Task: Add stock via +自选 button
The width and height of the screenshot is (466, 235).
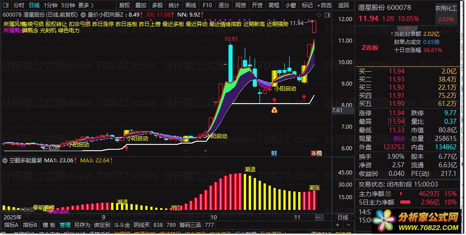Action: (x=324, y=5)
